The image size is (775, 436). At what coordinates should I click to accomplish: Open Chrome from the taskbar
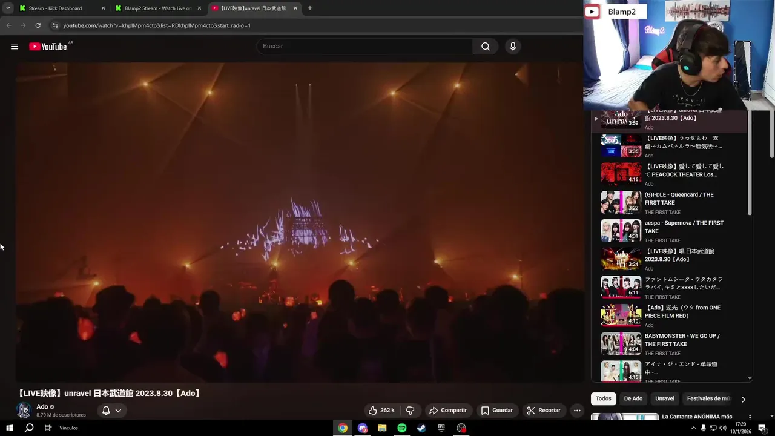343,428
